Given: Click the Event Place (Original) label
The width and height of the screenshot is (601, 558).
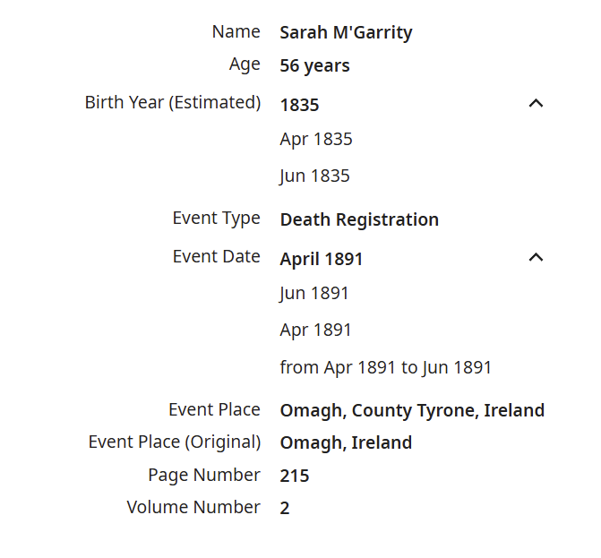Looking at the screenshot, I should (x=175, y=442).
